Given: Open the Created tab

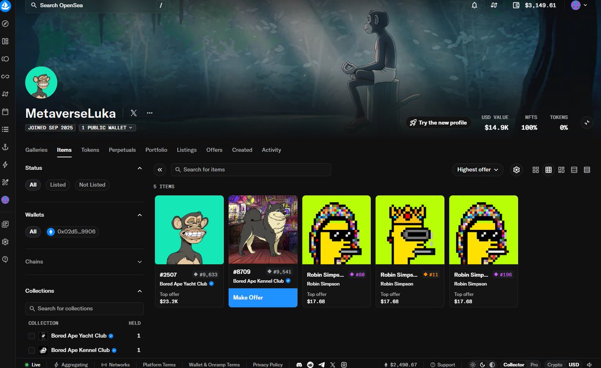Looking at the screenshot, I should 242,150.
